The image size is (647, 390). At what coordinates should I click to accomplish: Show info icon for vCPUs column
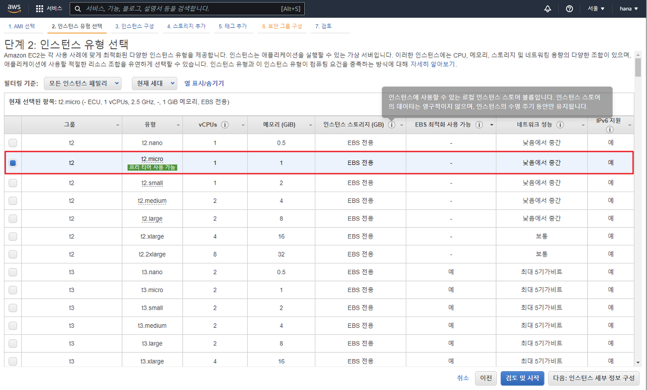(x=225, y=124)
